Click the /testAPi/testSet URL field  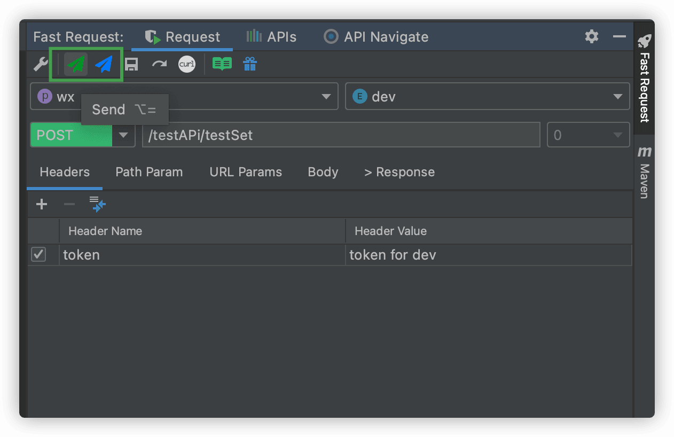pos(341,135)
